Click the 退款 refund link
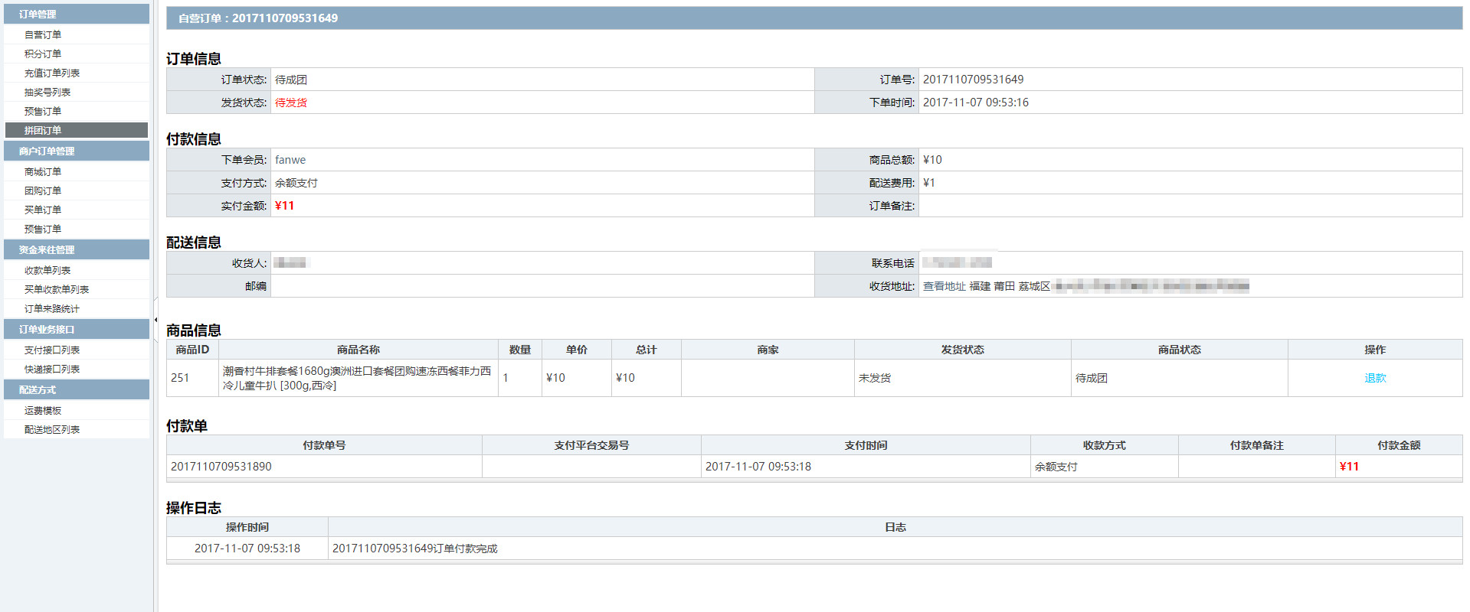Viewport: 1470px width, 612px height. pos(1374,378)
